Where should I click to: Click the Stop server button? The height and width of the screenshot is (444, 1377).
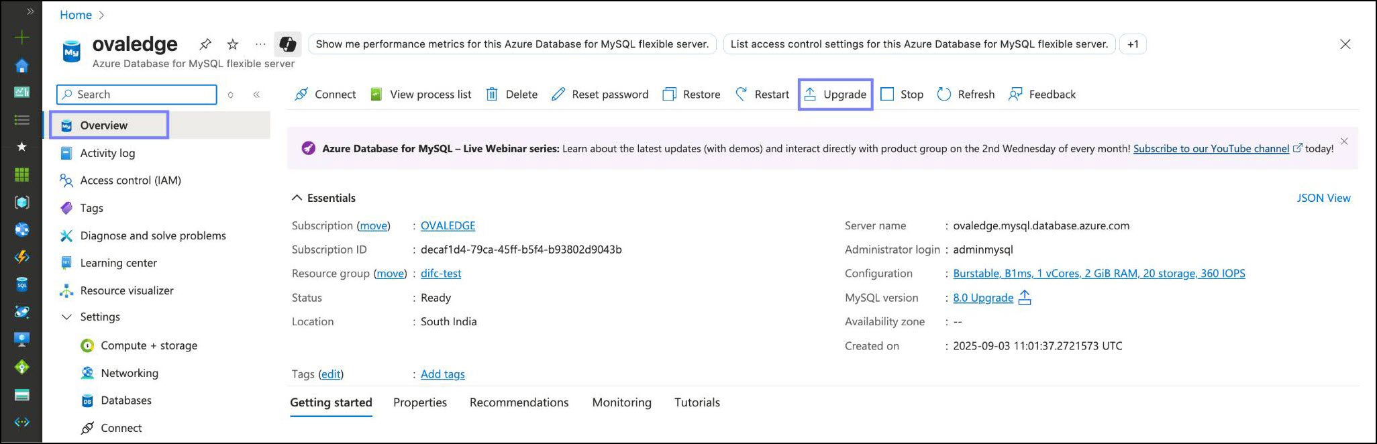tap(902, 95)
